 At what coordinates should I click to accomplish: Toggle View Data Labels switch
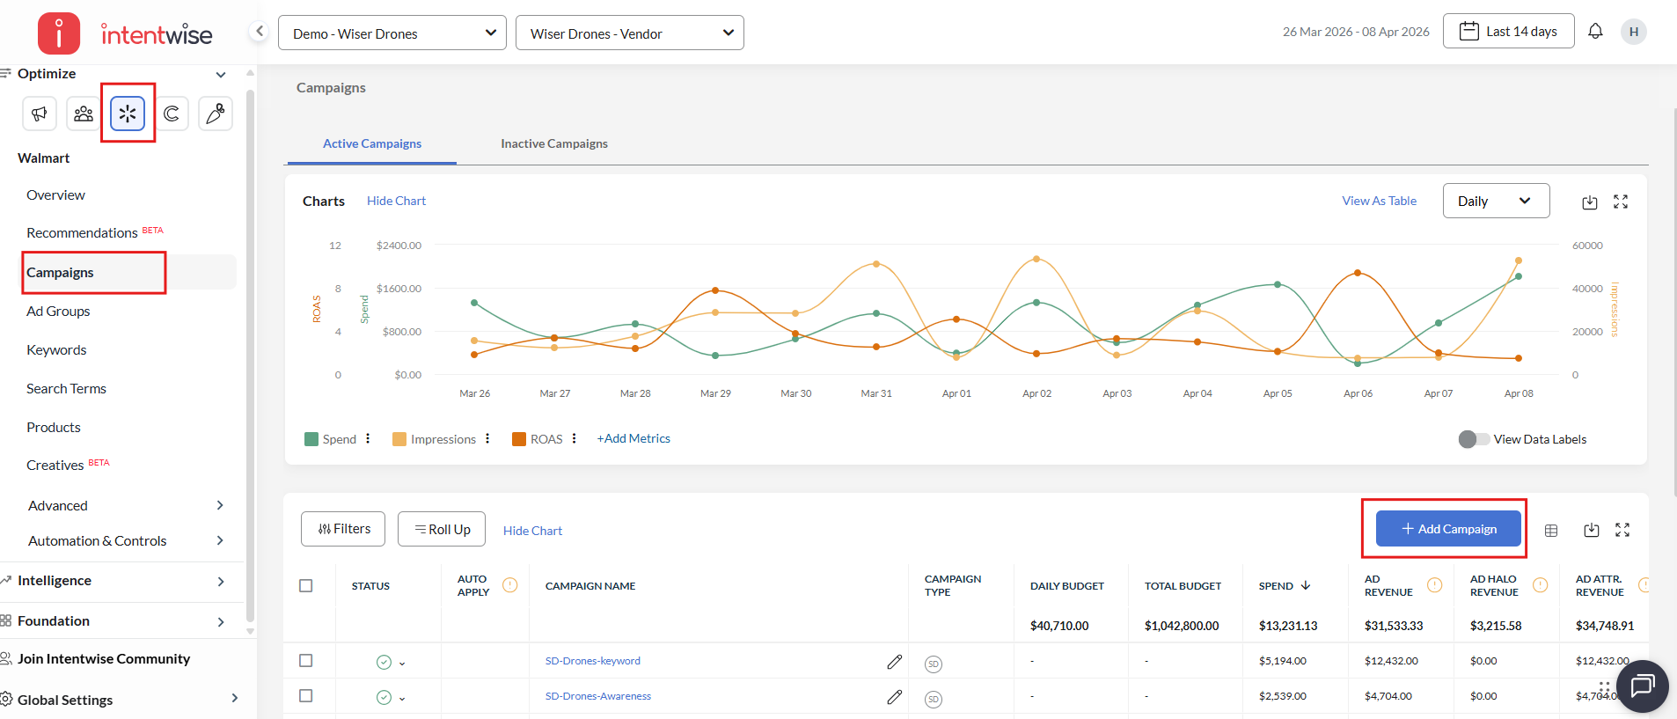coord(1473,439)
